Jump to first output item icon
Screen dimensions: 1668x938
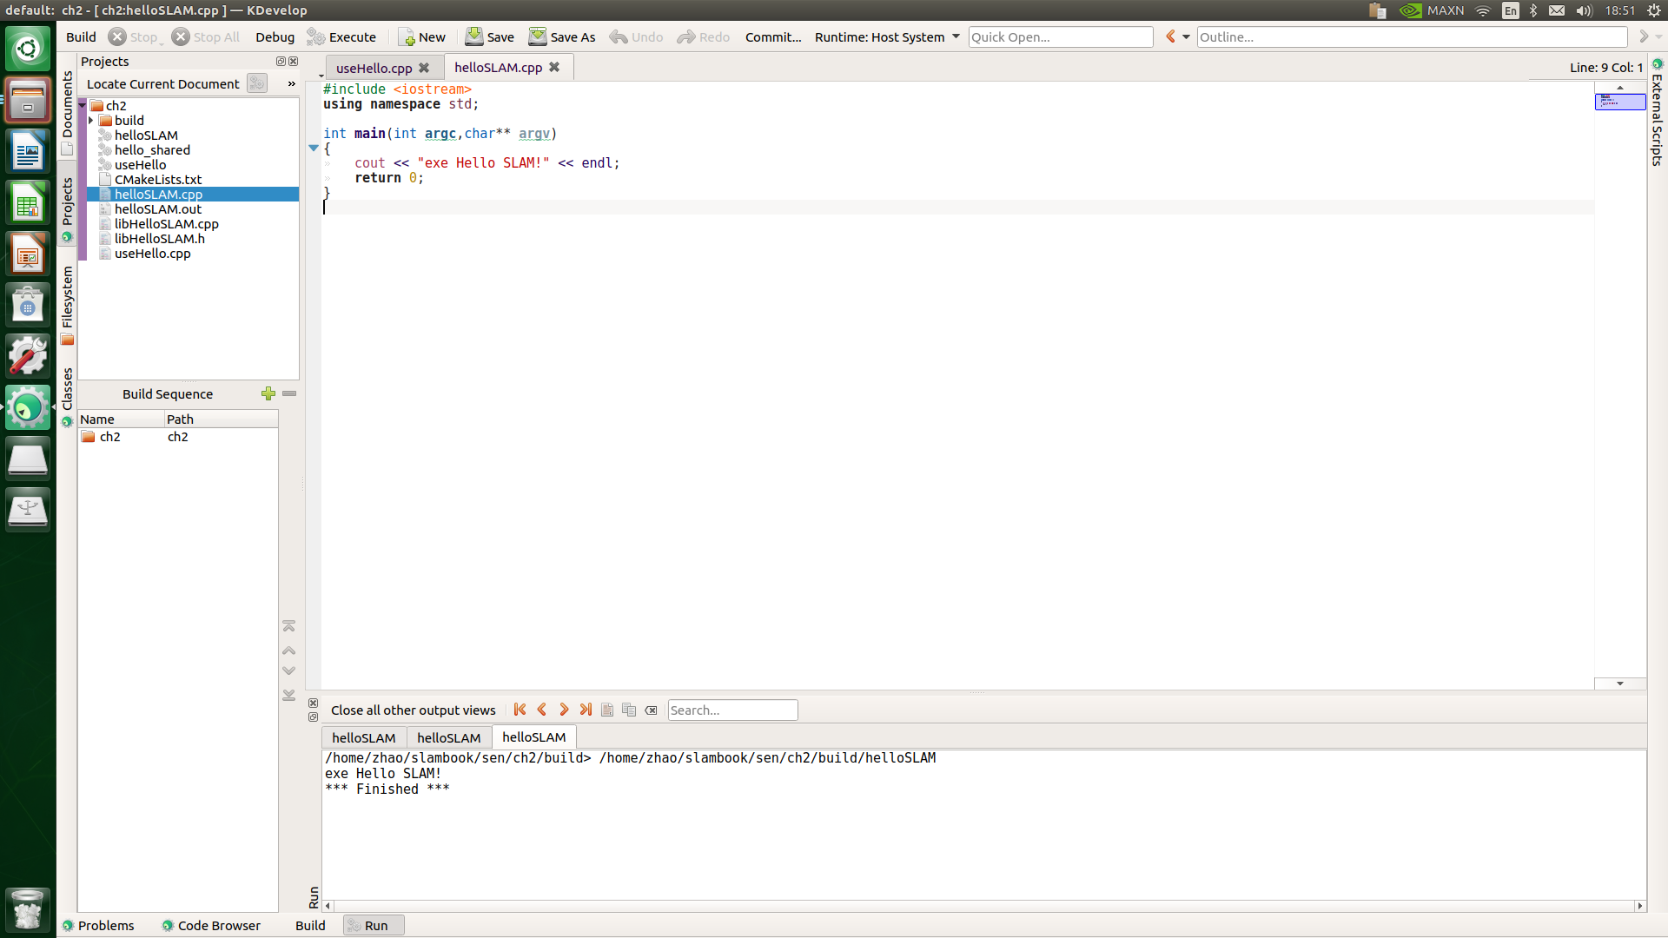point(520,710)
